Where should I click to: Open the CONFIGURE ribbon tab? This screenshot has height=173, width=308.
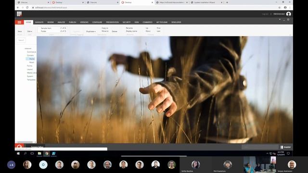pyautogui.click(x=97, y=22)
